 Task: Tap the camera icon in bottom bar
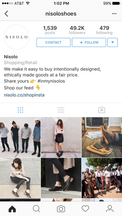pyautogui.click(x=61, y=209)
